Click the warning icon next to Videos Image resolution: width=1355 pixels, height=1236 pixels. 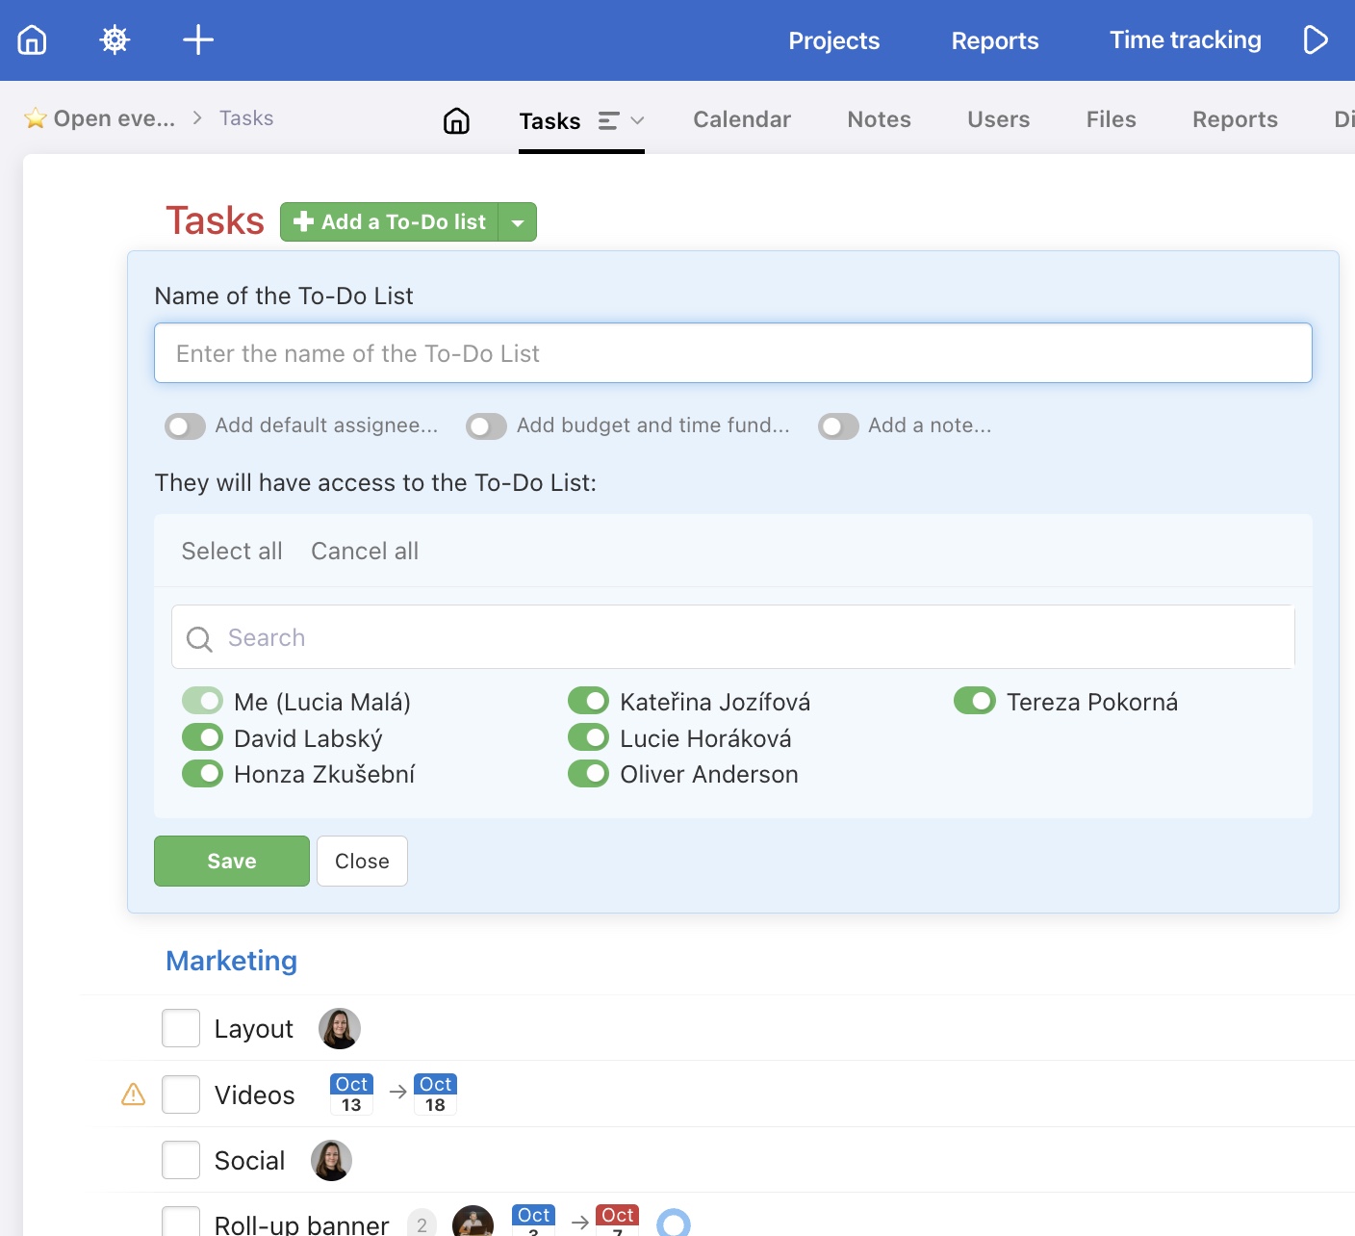133,1094
